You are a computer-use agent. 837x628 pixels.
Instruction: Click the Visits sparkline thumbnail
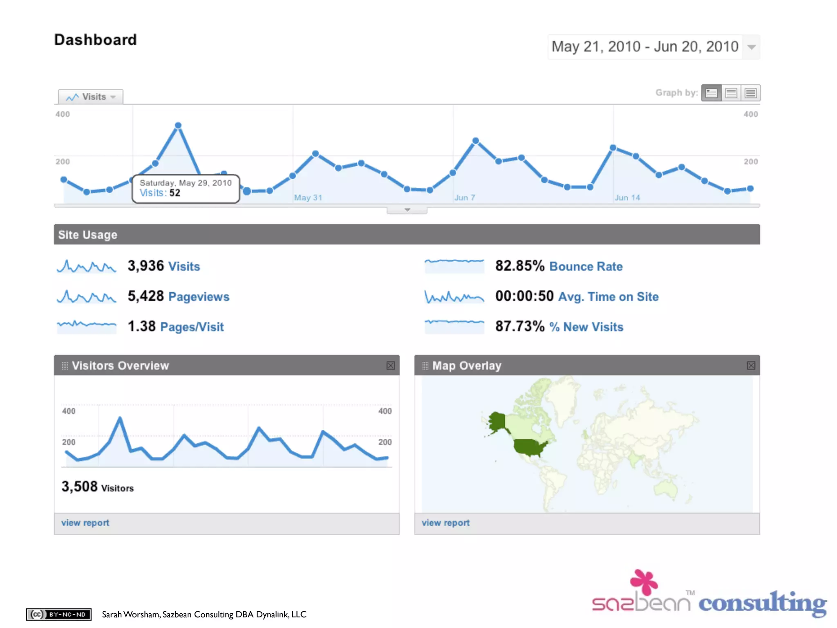pos(86,267)
